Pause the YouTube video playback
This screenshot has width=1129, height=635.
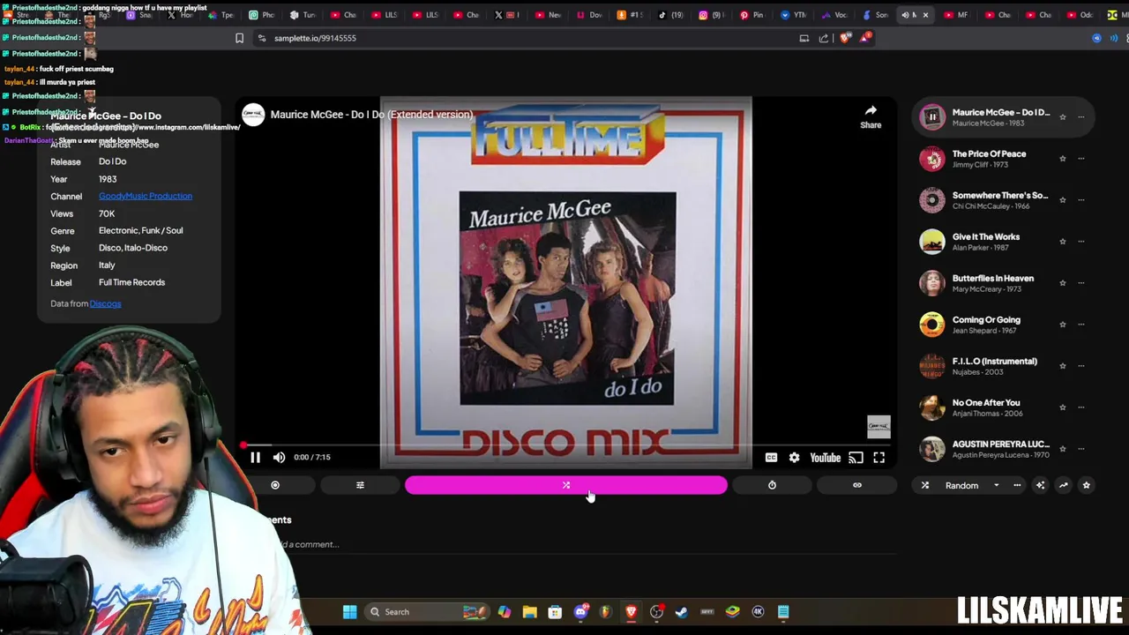(255, 457)
